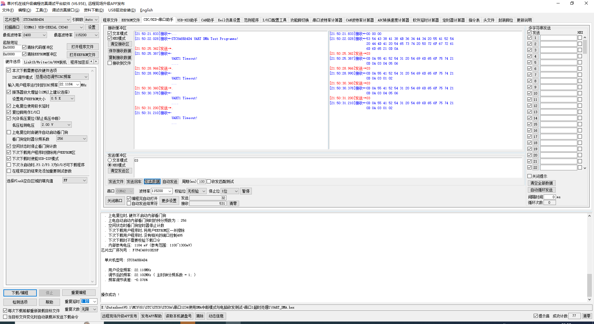This screenshot has height=324, width=594.
Task: Enable 文本模式 checkbox in receive buffer
Action: click(x=110, y=33)
